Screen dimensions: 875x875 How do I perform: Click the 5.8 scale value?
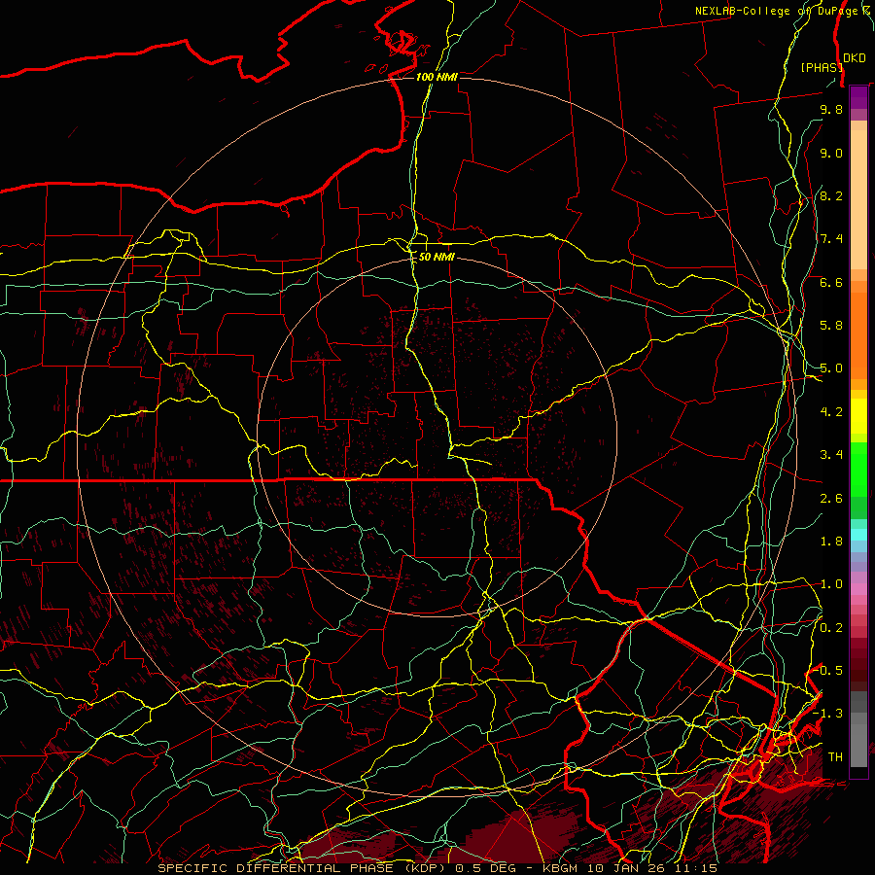pyautogui.click(x=831, y=326)
